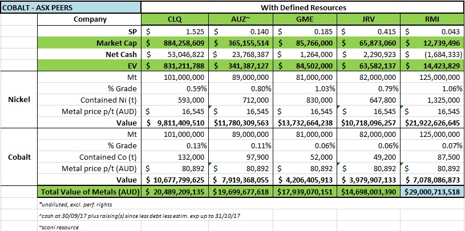Click the undiluted, excl. perf. rights footnote
The height and width of the screenshot is (231, 465).
[75, 204]
